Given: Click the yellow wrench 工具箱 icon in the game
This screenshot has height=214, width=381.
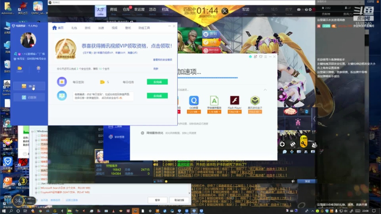Looking at the screenshot, I should click(x=304, y=142).
